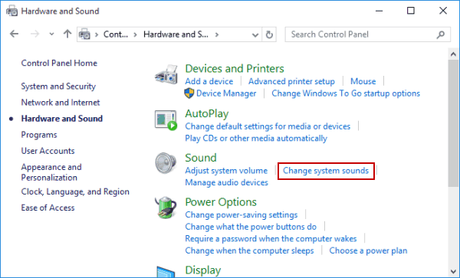Expand chevron after Control Panel breadcrumb
The height and width of the screenshot is (278, 460).
pos(135,34)
